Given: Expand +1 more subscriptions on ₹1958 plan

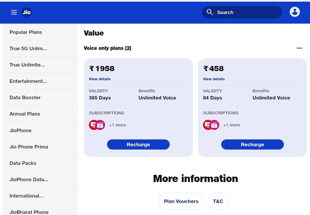Looking at the screenshot, I should 117,125.
